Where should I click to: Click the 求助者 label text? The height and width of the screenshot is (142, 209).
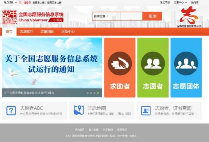(120, 86)
